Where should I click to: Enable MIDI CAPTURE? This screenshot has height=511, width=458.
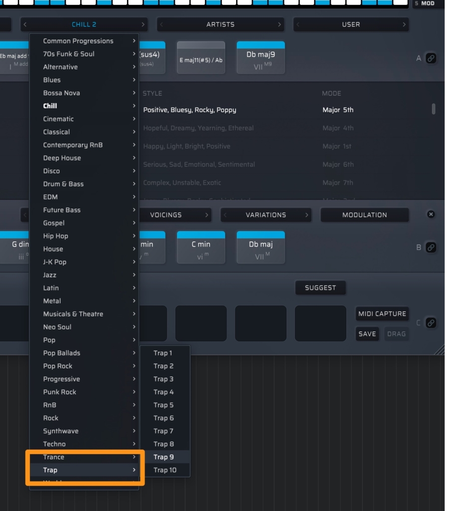tap(382, 314)
